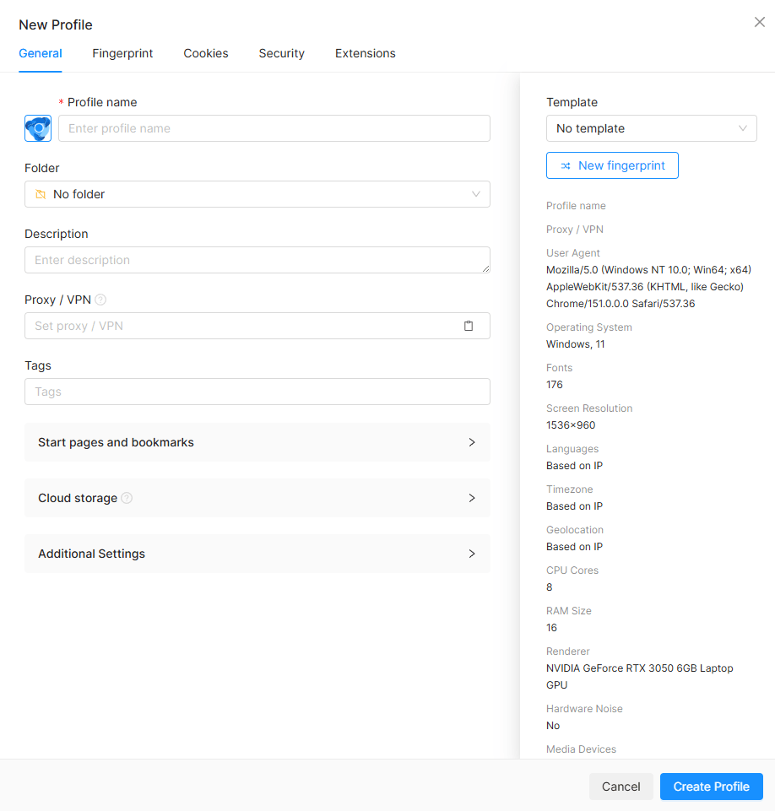The image size is (775, 811).
Task: Click the 'Proxy / VPN' summary label
Action: (x=575, y=230)
